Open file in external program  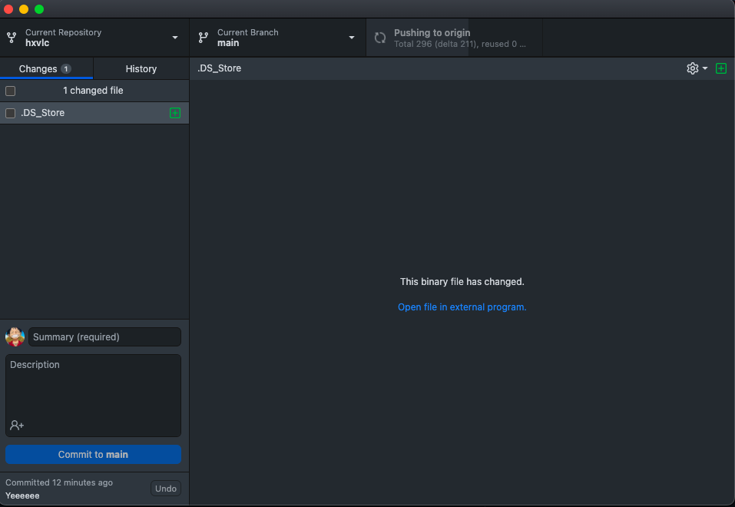[x=462, y=307]
